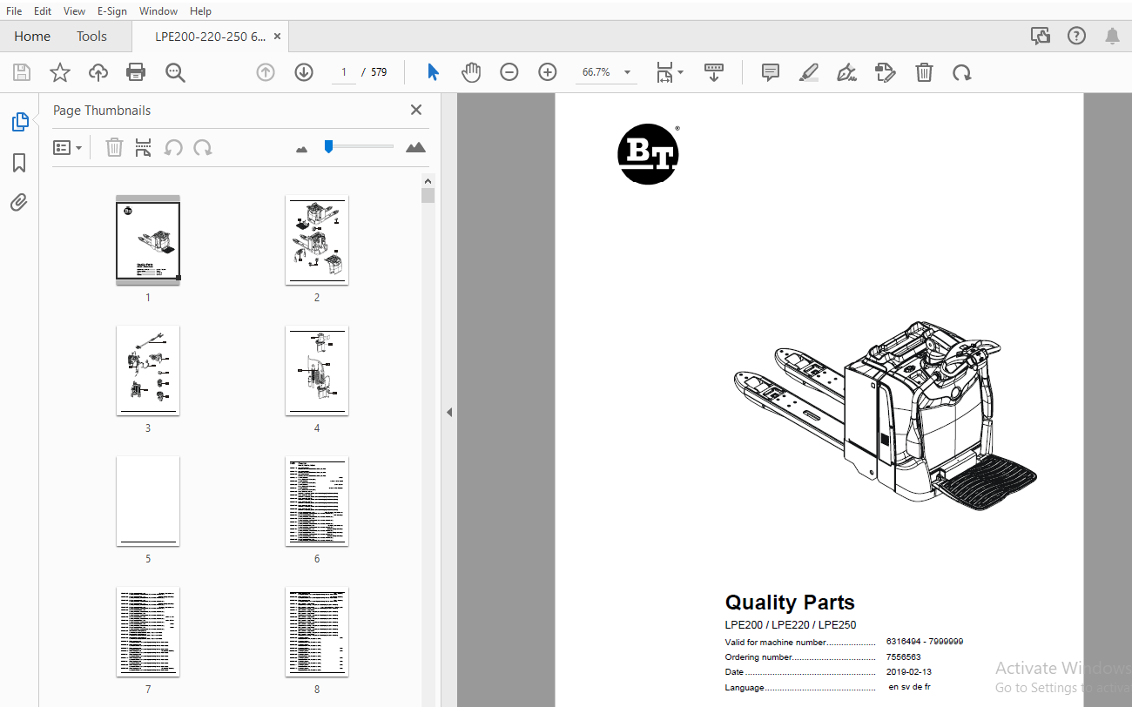Click the LPE200 / LPE220 / LPE250 text

[790, 624]
